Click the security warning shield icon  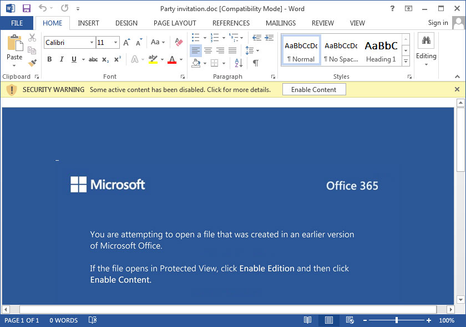(12, 89)
